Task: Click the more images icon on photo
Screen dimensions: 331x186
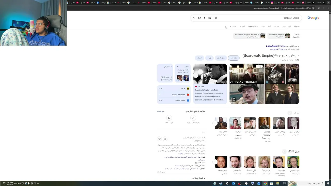Action: (234, 100)
